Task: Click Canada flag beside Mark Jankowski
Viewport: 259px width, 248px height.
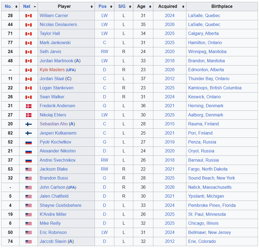Action: coord(28,43)
